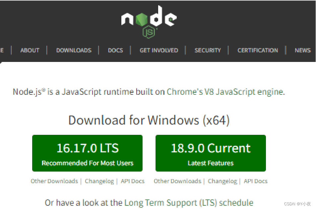Open the CERTIFICATION menu item
The width and height of the screenshot is (316, 209).
(x=258, y=50)
